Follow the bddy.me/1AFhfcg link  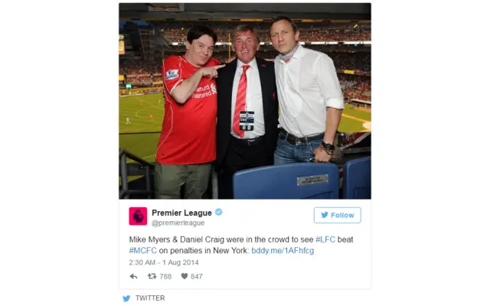[283, 250]
